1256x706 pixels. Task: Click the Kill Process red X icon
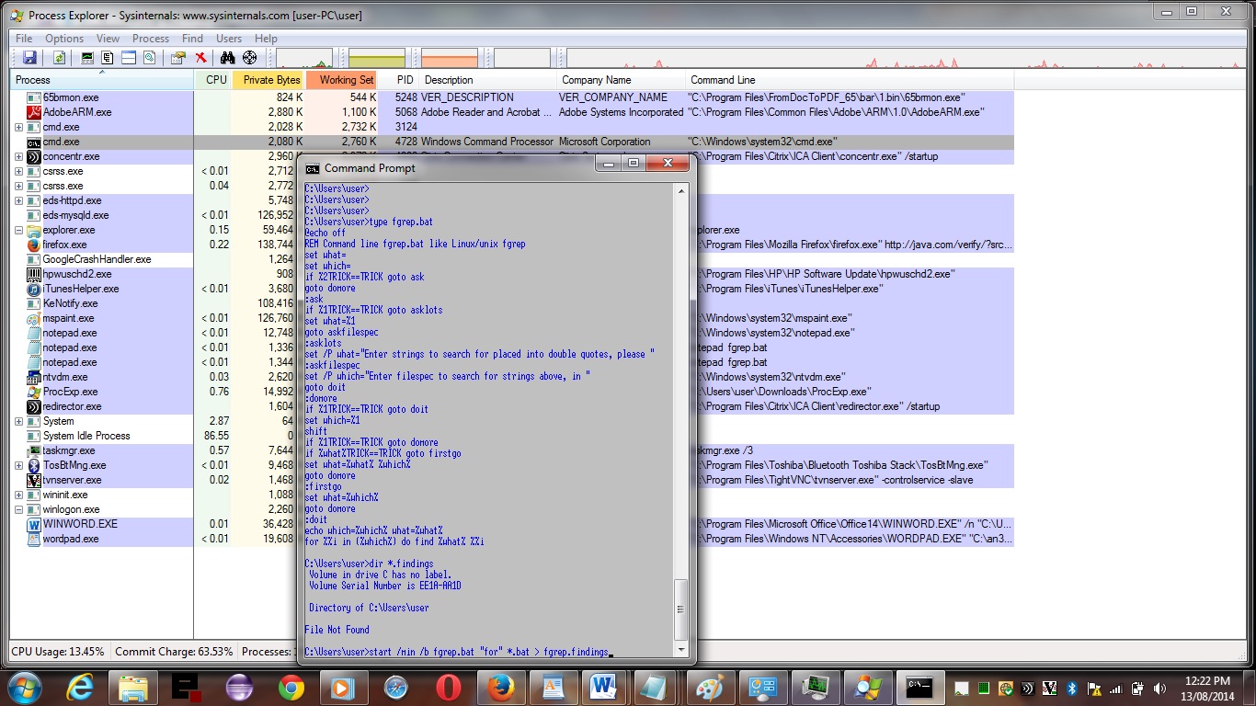(x=200, y=58)
